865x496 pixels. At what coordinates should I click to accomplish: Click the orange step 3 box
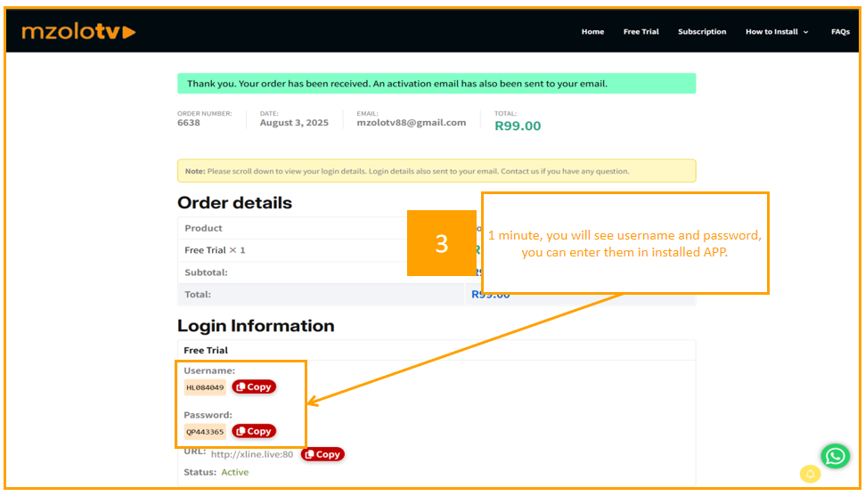point(441,243)
